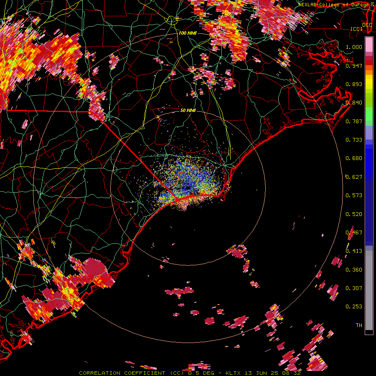Pick the light pink top color bar segment
Screen dimensions: 376x376
coord(369,44)
